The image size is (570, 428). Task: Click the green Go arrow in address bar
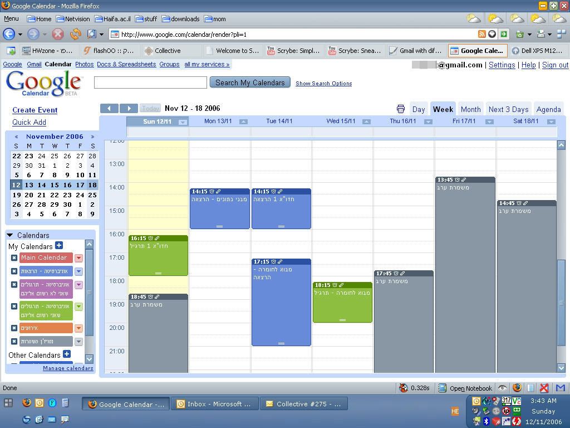(504, 34)
